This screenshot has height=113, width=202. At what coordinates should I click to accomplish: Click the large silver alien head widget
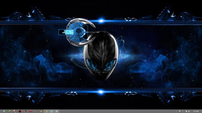click(x=101, y=56)
